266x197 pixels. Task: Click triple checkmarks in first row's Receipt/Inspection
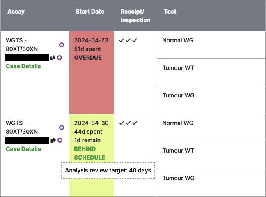(x=128, y=40)
